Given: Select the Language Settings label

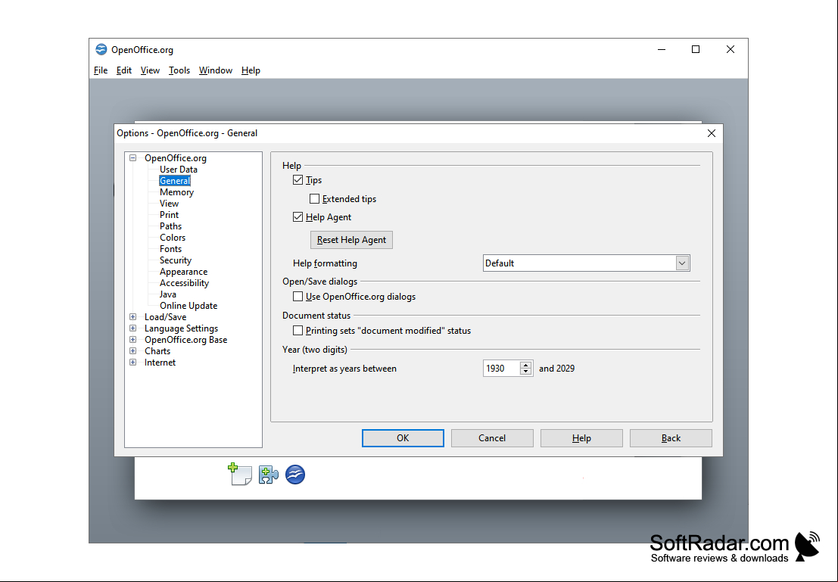Looking at the screenshot, I should (x=181, y=328).
